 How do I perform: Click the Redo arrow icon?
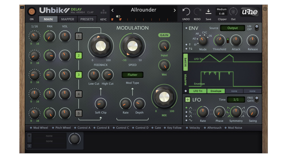(197, 11)
